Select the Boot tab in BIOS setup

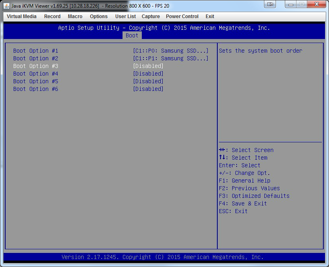tap(132, 35)
